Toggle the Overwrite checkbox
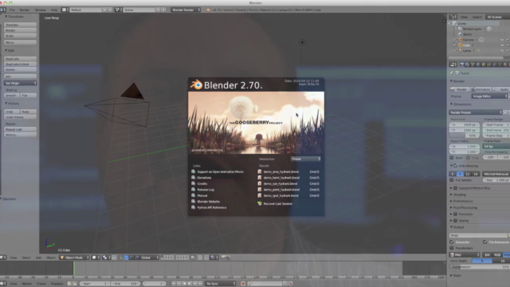510x287 pixels. (x=452, y=242)
